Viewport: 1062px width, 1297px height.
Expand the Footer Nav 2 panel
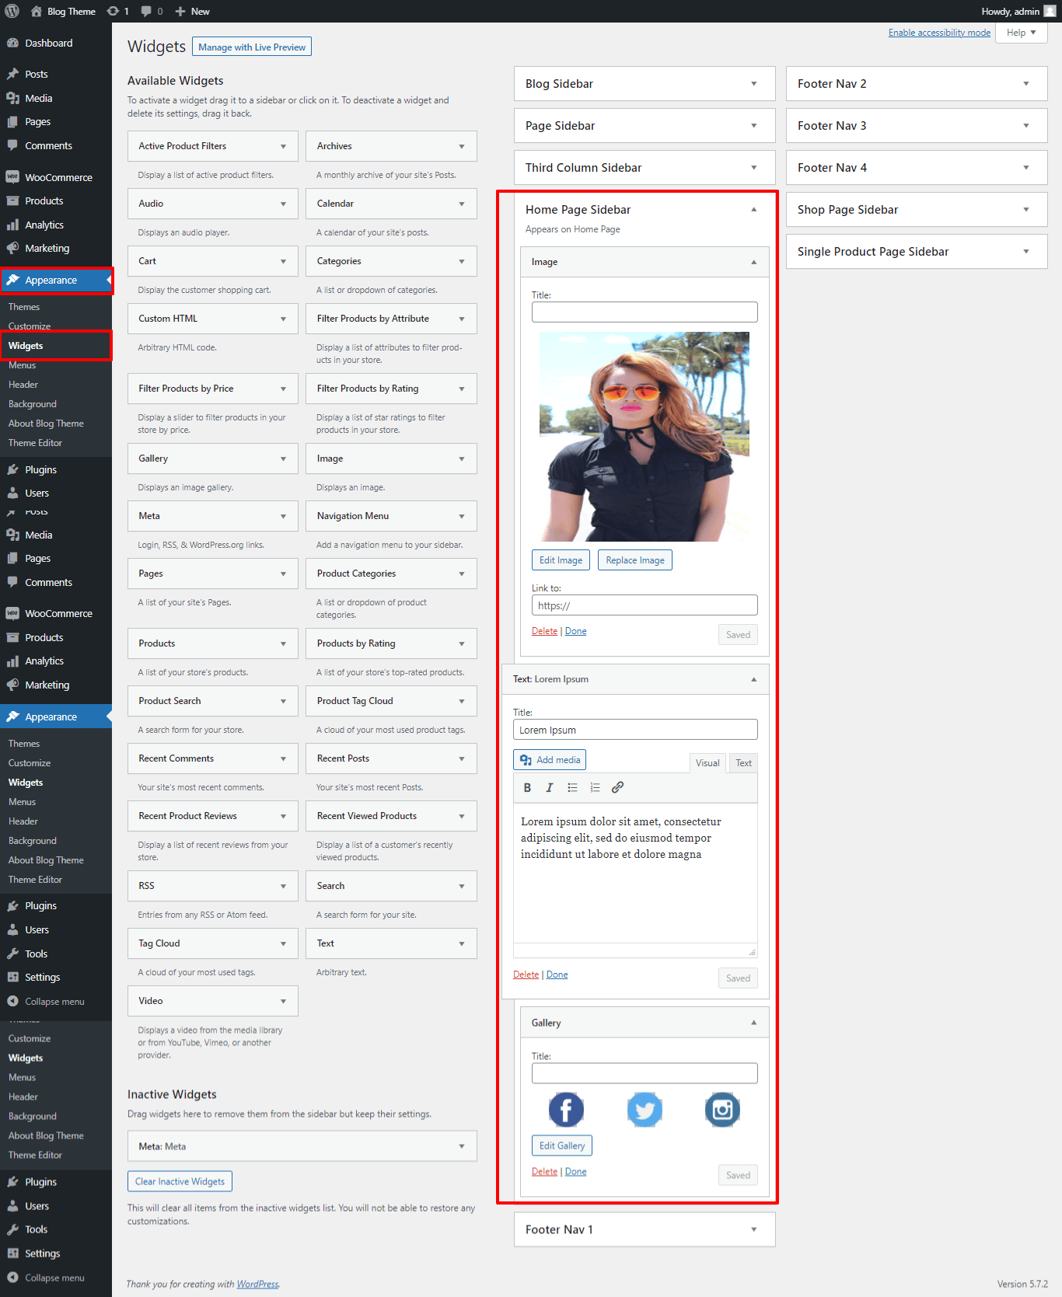click(x=1025, y=84)
